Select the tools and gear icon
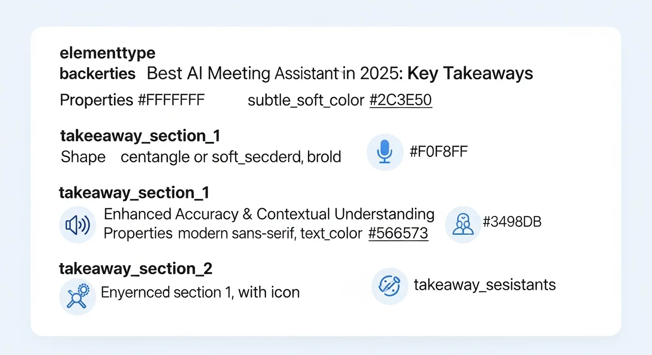The width and height of the screenshot is (652, 355). pyautogui.click(x=77, y=296)
